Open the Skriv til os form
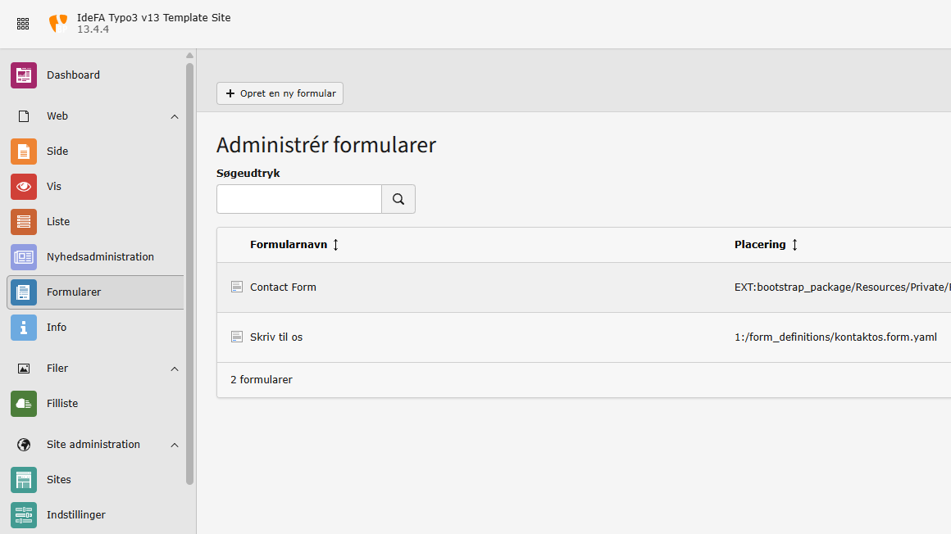 pos(276,337)
